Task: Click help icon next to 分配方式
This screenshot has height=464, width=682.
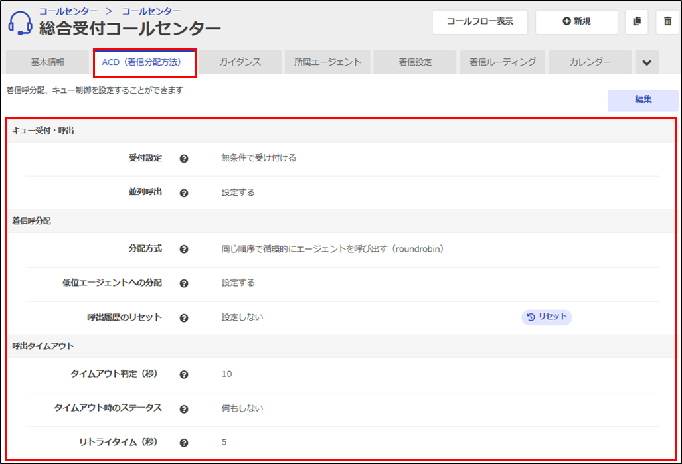Action: [184, 250]
